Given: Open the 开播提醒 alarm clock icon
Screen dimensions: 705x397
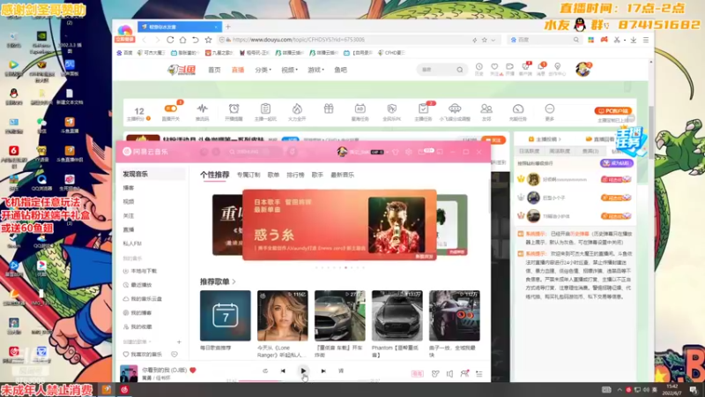Looking at the screenshot, I should tap(234, 109).
